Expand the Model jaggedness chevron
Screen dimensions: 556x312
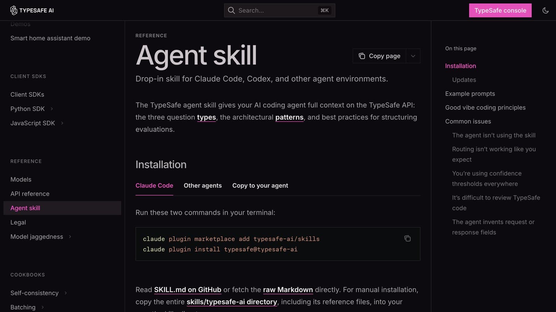click(70, 237)
